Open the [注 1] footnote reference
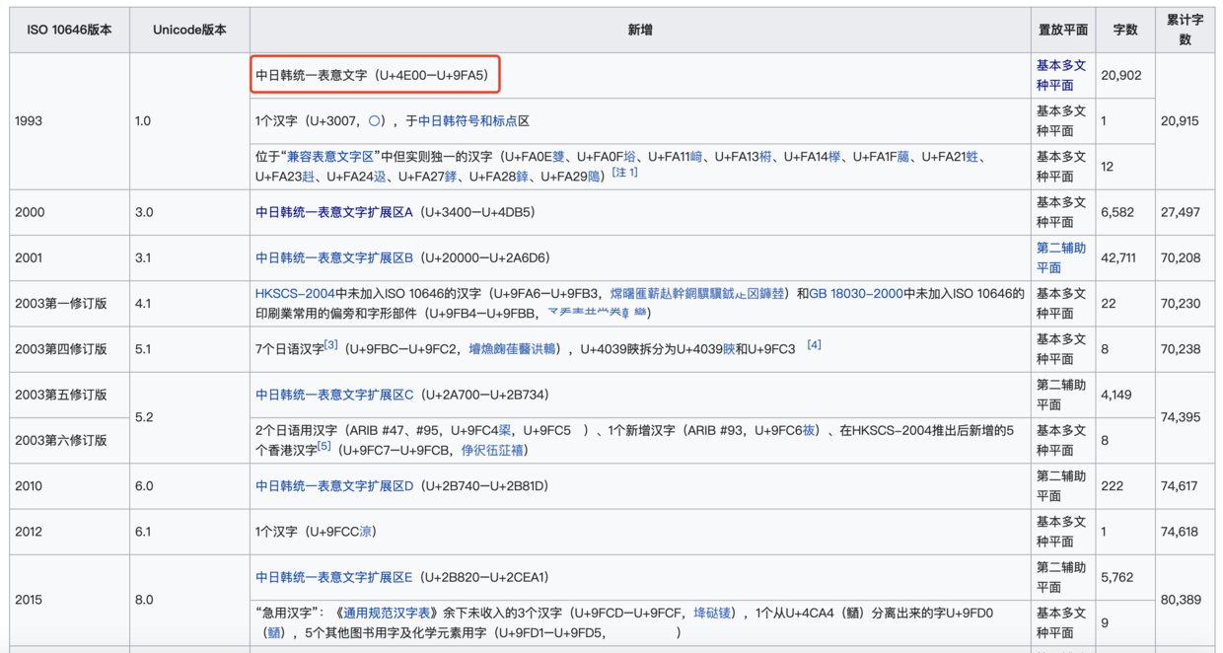The image size is (1223, 653). [x=624, y=173]
